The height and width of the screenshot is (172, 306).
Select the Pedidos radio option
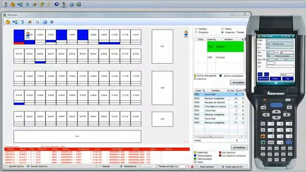click(x=196, y=29)
